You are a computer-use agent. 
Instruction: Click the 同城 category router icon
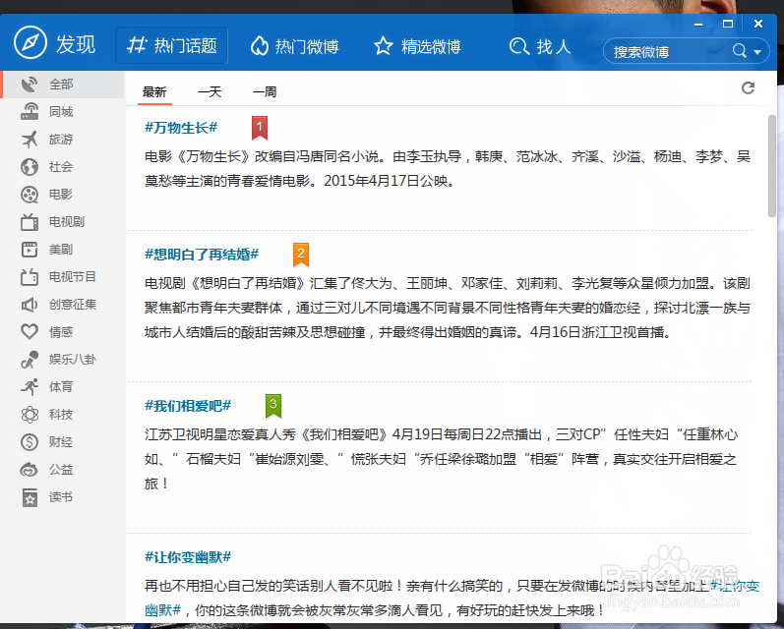[x=30, y=111]
